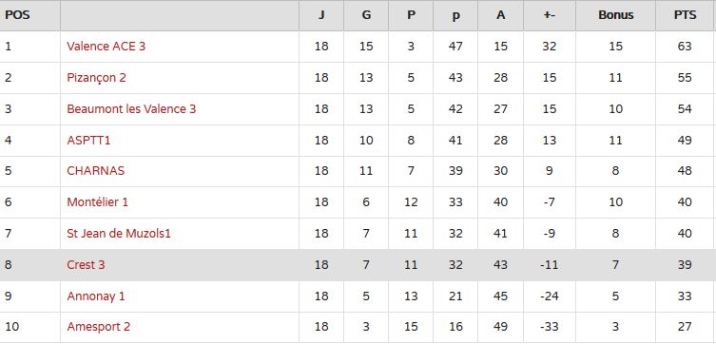Open the Annonay 1 team link

pyautogui.click(x=96, y=296)
